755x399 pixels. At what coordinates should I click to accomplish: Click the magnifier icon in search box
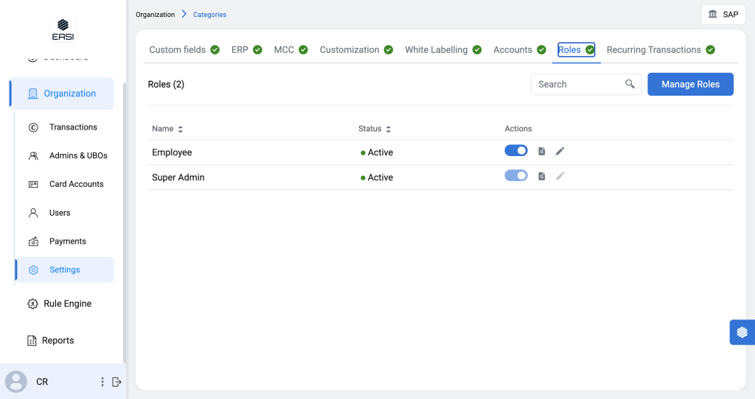tap(630, 84)
